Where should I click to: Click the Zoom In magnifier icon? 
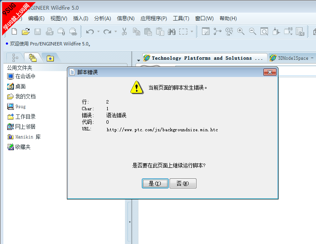pos(241,32)
